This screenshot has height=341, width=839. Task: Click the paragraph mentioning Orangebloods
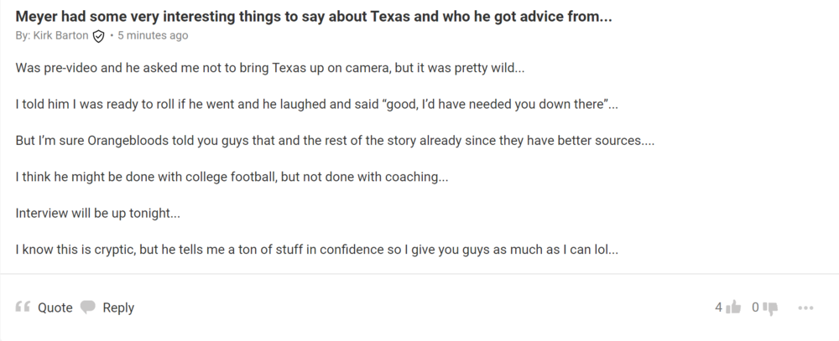pyautogui.click(x=334, y=141)
